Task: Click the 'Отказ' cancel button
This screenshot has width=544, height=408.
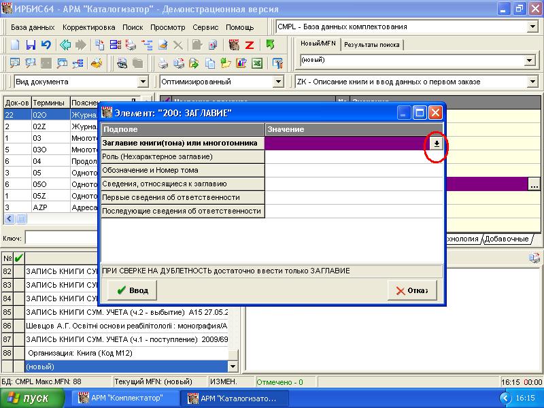Action: [x=407, y=291]
